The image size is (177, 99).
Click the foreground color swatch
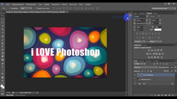[x=2, y=86]
